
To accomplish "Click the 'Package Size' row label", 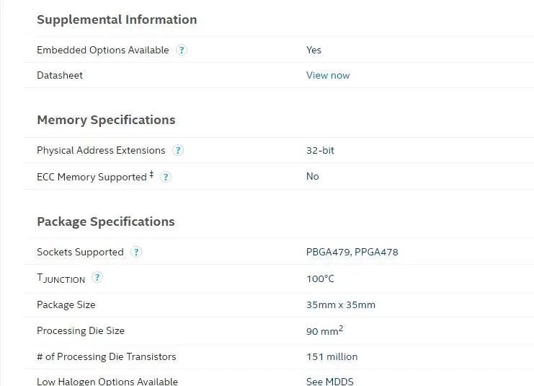I will click(x=66, y=304).
